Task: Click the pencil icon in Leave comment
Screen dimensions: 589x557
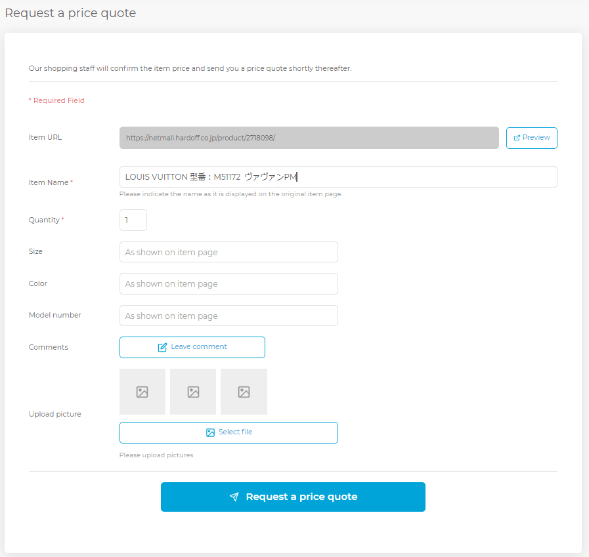Action: click(x=162, y=347)
